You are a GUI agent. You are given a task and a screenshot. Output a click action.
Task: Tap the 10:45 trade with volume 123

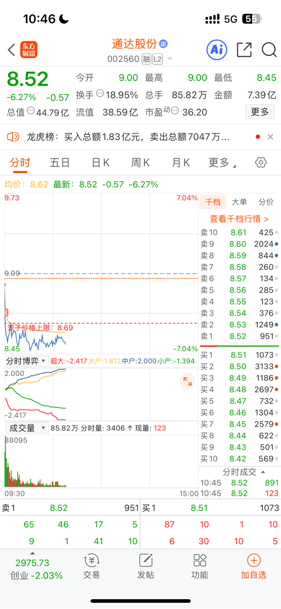pyautogui.click(x=240, y=493)
